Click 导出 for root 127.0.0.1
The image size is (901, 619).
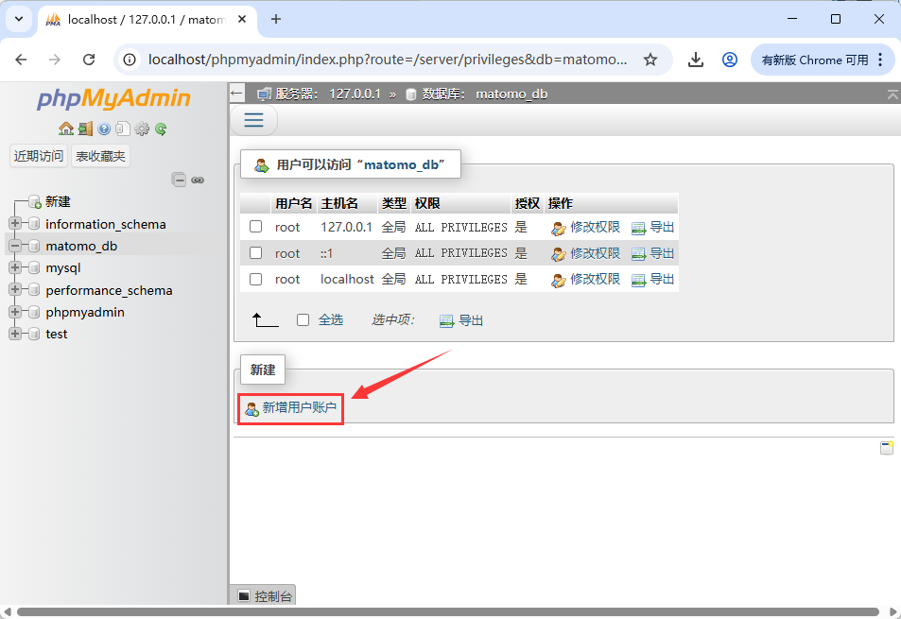tap(662, 228)
